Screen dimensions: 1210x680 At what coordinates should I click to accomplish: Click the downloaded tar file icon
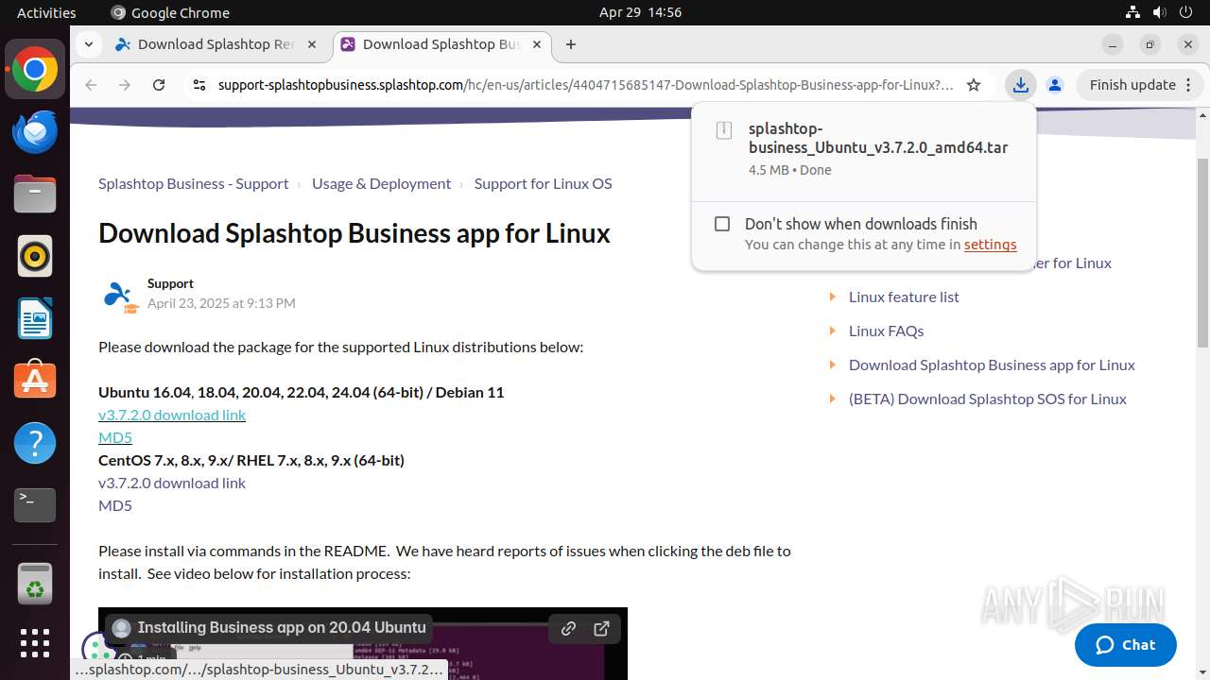724,130
